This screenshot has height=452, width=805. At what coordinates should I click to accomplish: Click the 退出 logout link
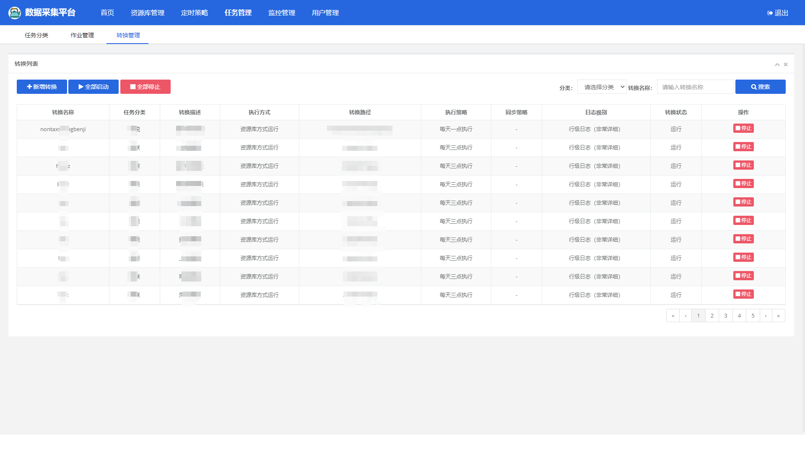(x=778, y=13)
